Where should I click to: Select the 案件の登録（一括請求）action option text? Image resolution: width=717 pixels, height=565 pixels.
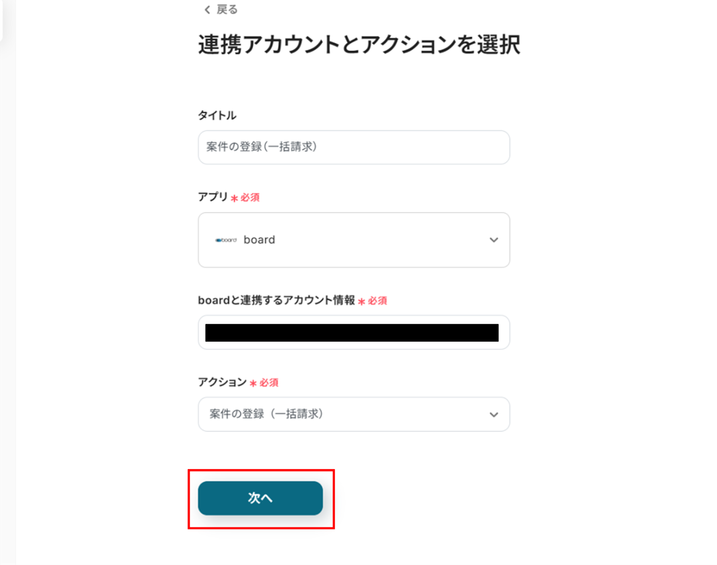coord(266,414)
